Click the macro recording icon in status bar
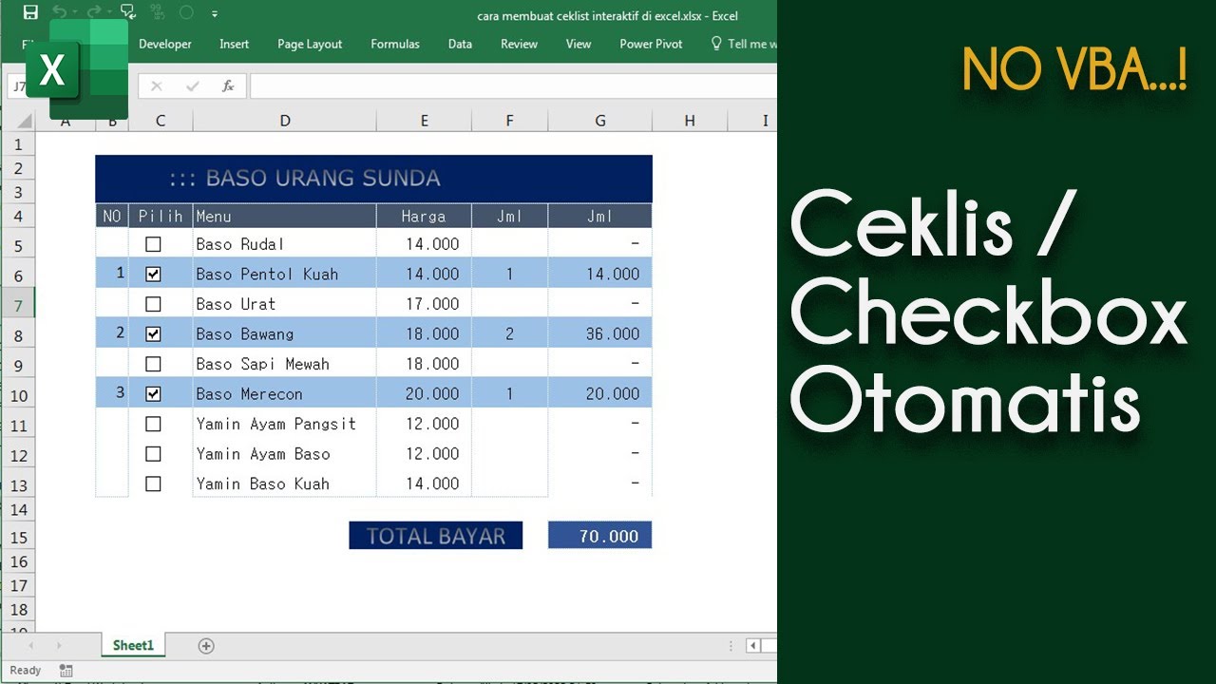The width and height of the screenshot is (1216, 684). (x=66, y=670)
